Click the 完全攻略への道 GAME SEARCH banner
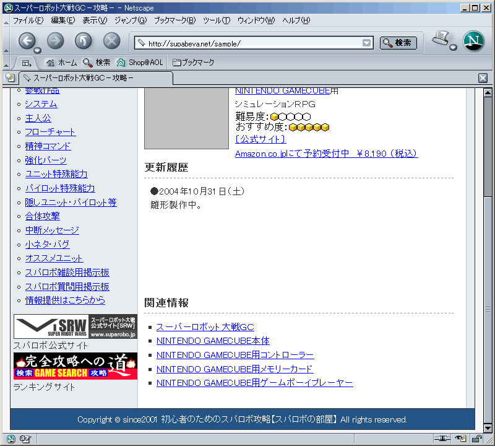This screenshot has height=446, width=495. [75, 366]
